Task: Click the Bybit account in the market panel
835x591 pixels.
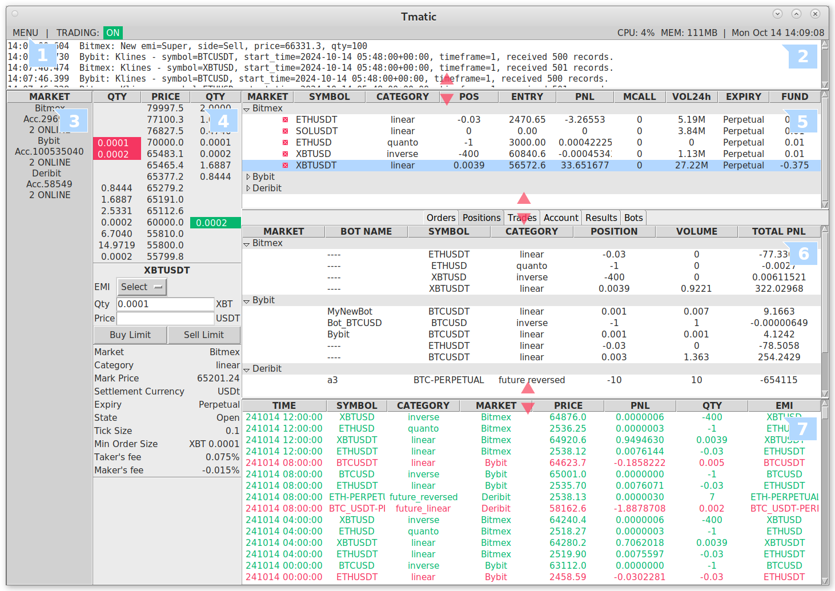Action: tap(49, 151)
